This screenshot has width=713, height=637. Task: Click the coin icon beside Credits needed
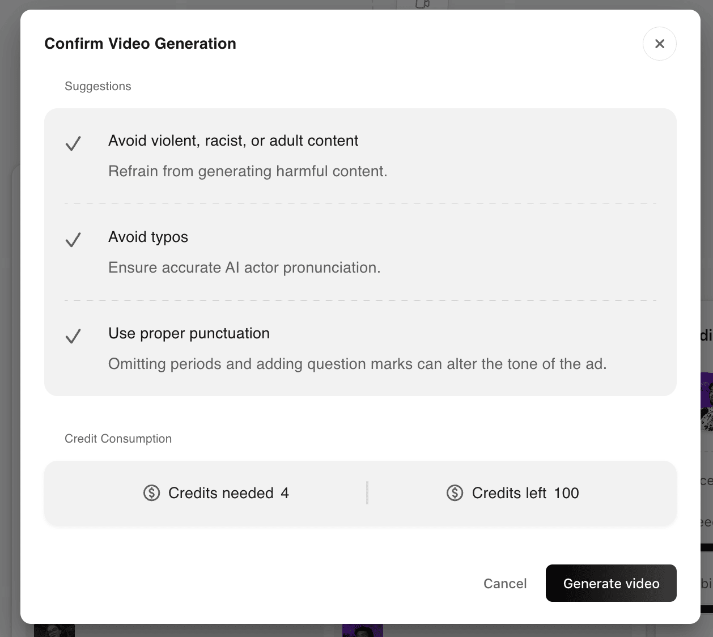[x=151, y=493]
